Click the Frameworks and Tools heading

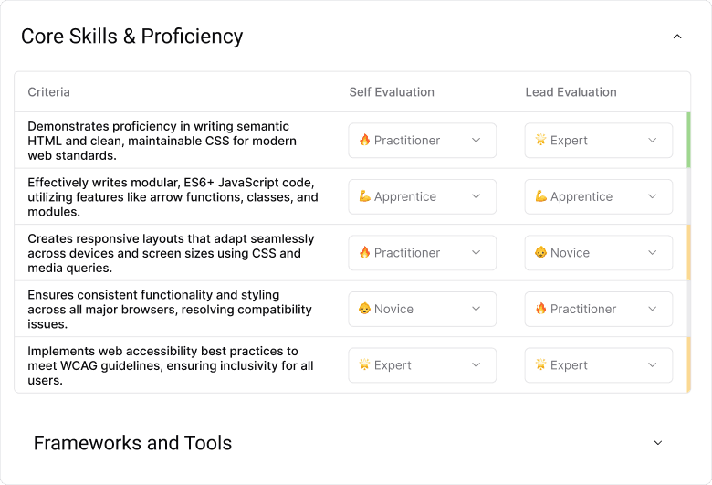pos(132,443)
